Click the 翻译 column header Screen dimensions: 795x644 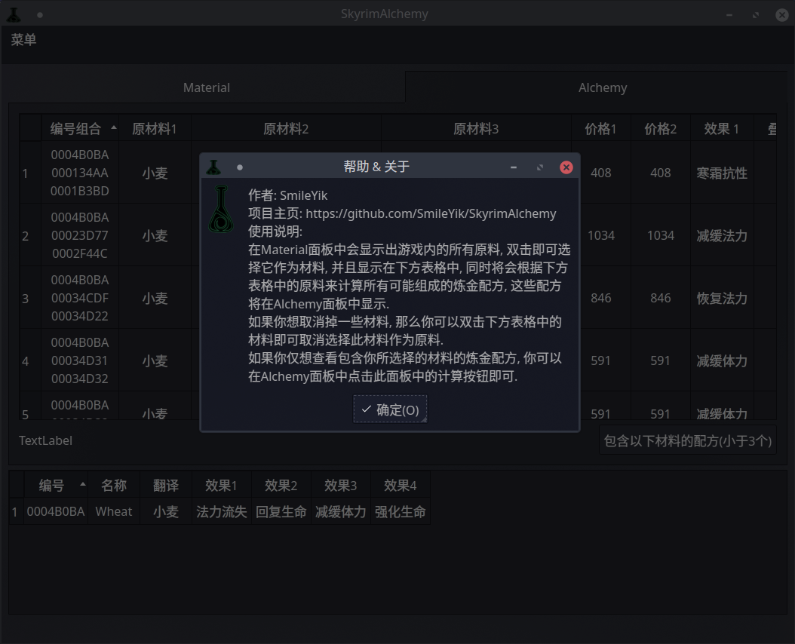(x=166, y=486)
